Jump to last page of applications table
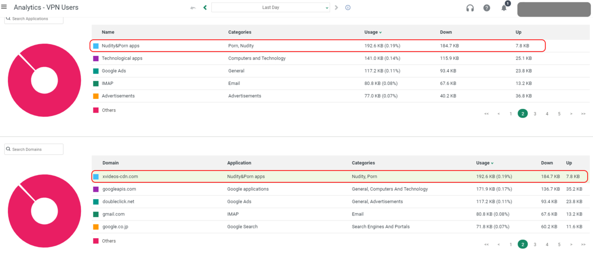 coord(583,114)
